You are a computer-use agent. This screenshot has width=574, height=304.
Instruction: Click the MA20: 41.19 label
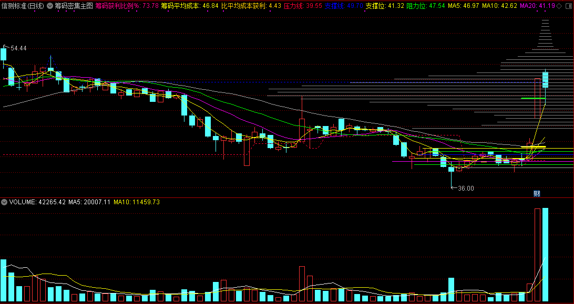tap(537, 6)
